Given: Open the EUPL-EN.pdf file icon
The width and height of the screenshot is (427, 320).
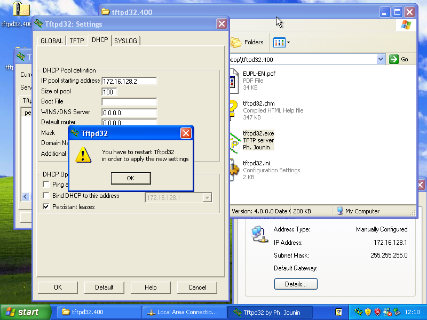Looking at the screenshot, I should pyautogui.click(x=233, y=81).
